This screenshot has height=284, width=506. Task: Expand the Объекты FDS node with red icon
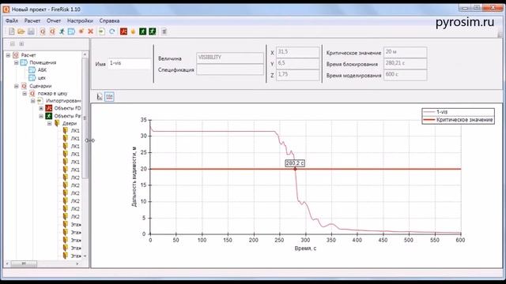point(41,109)
